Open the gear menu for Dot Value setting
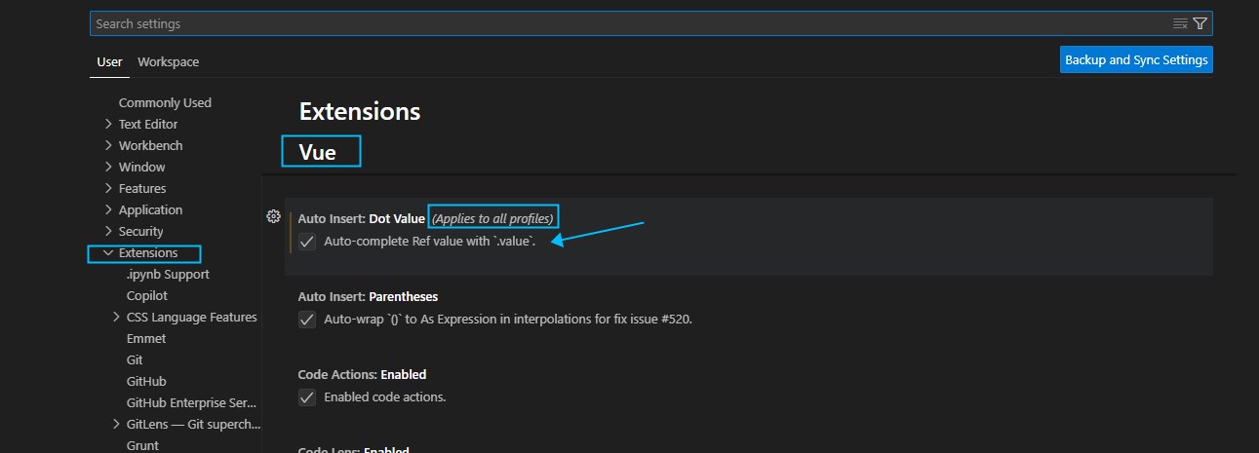Viewport: 1259px width, 453px height. click(274, 217)
